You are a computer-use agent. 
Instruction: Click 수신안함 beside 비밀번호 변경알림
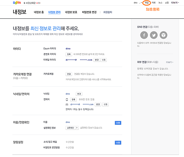point(70,147)
